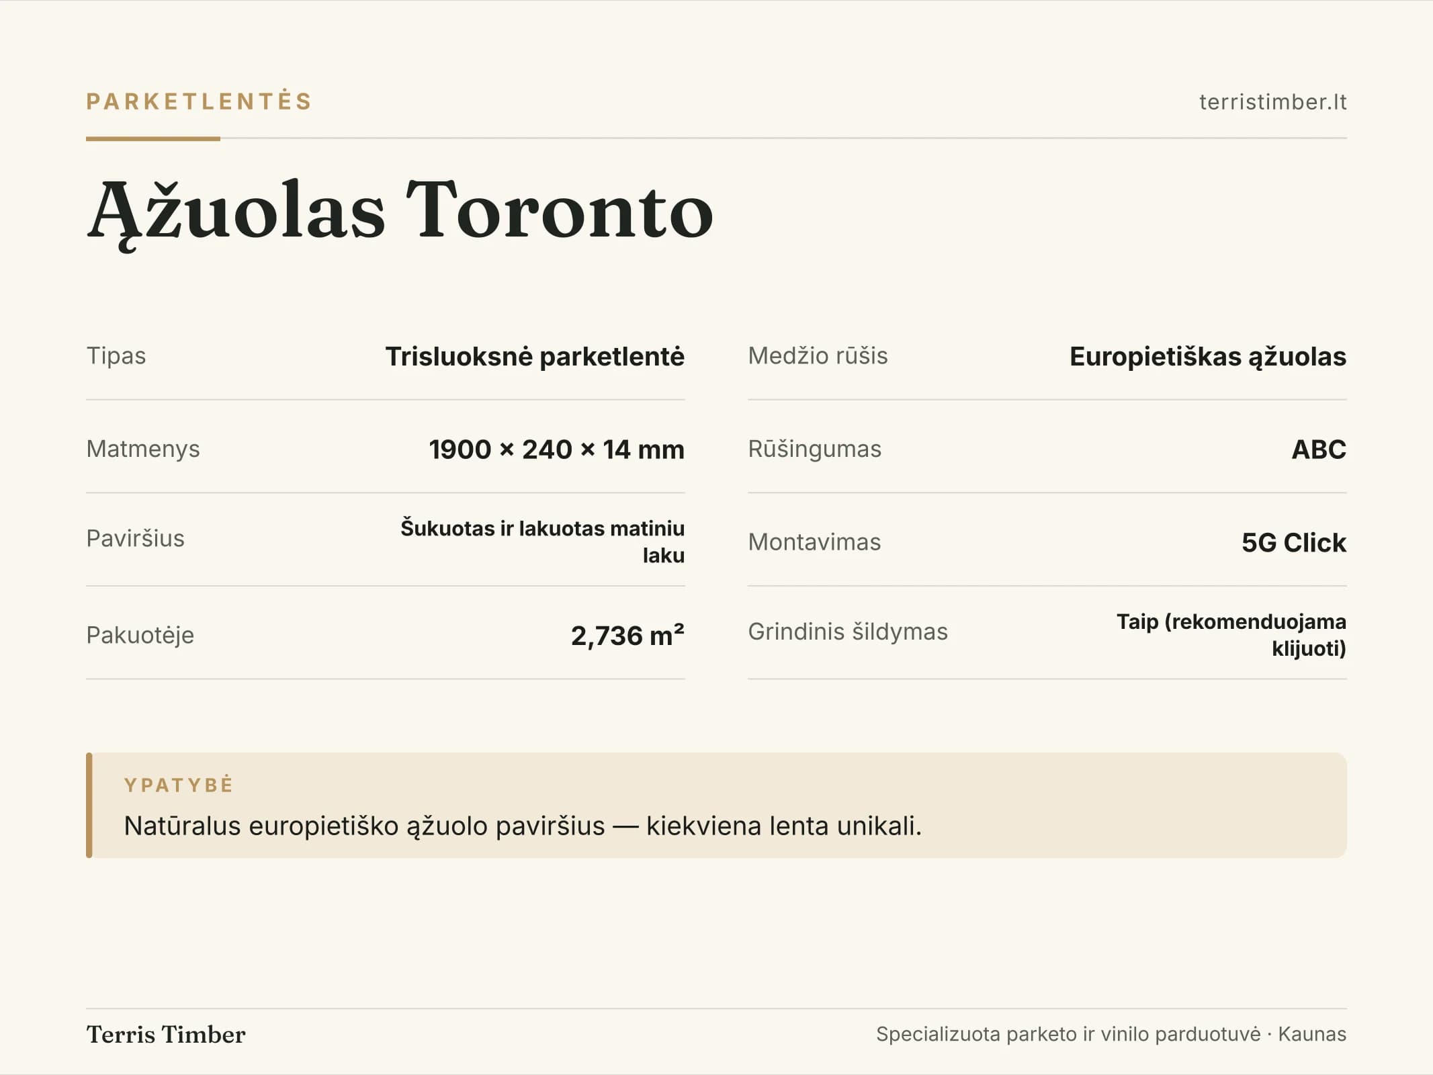Select the ABC grade value
The width and height of the screenshot is (1433, 1075).
point(1319,449)
